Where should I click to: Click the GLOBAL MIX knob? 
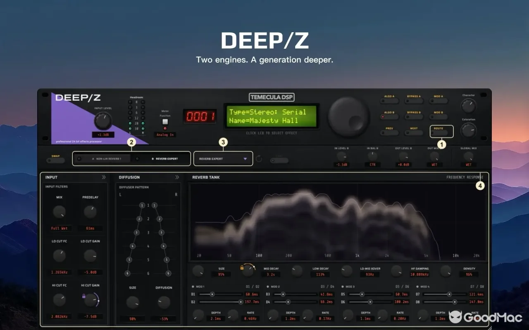pos(468,156)
